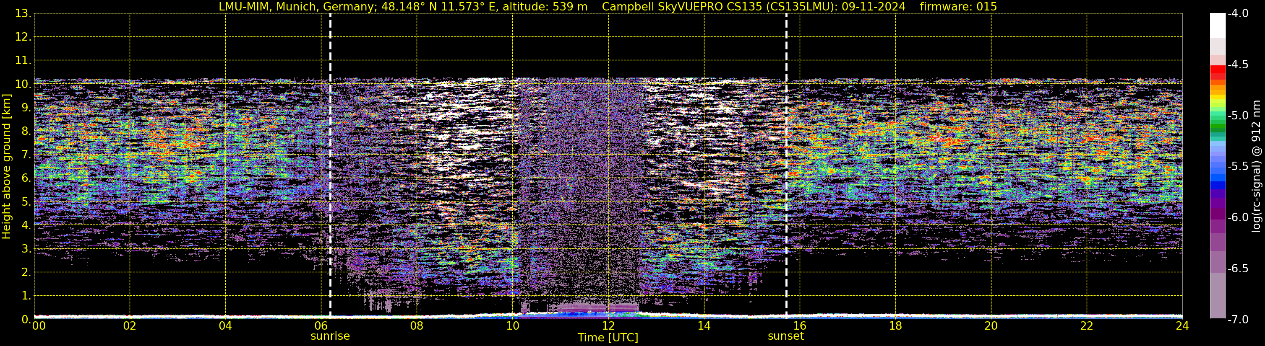The image size is (1265, 346).
Task: Click the 11 km height tick label
Action: point(23,61)
